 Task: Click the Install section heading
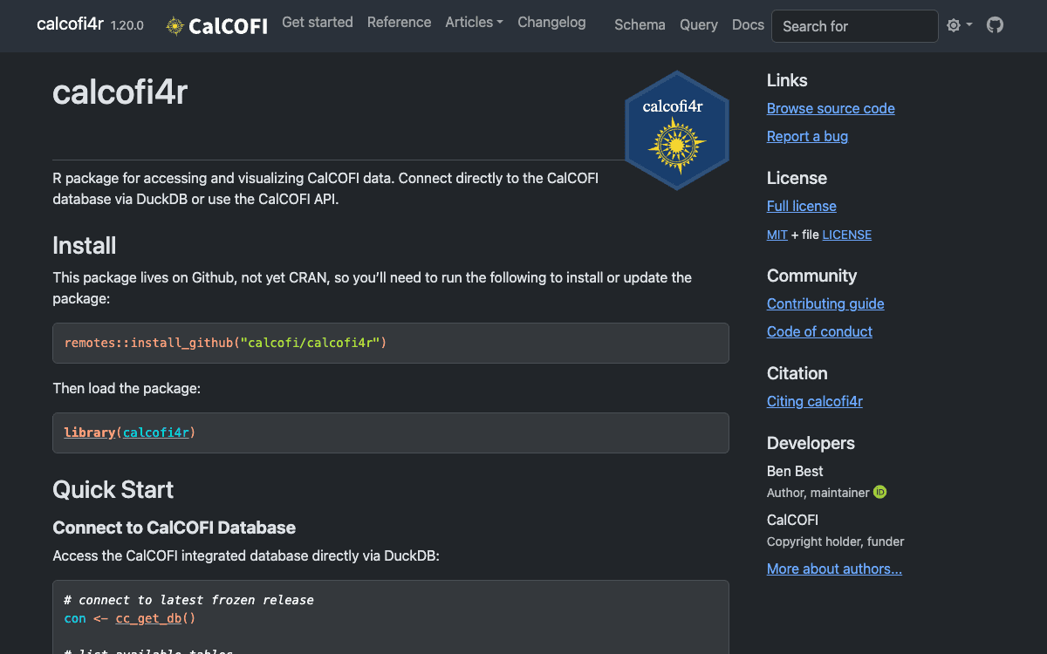pos(85,246)
